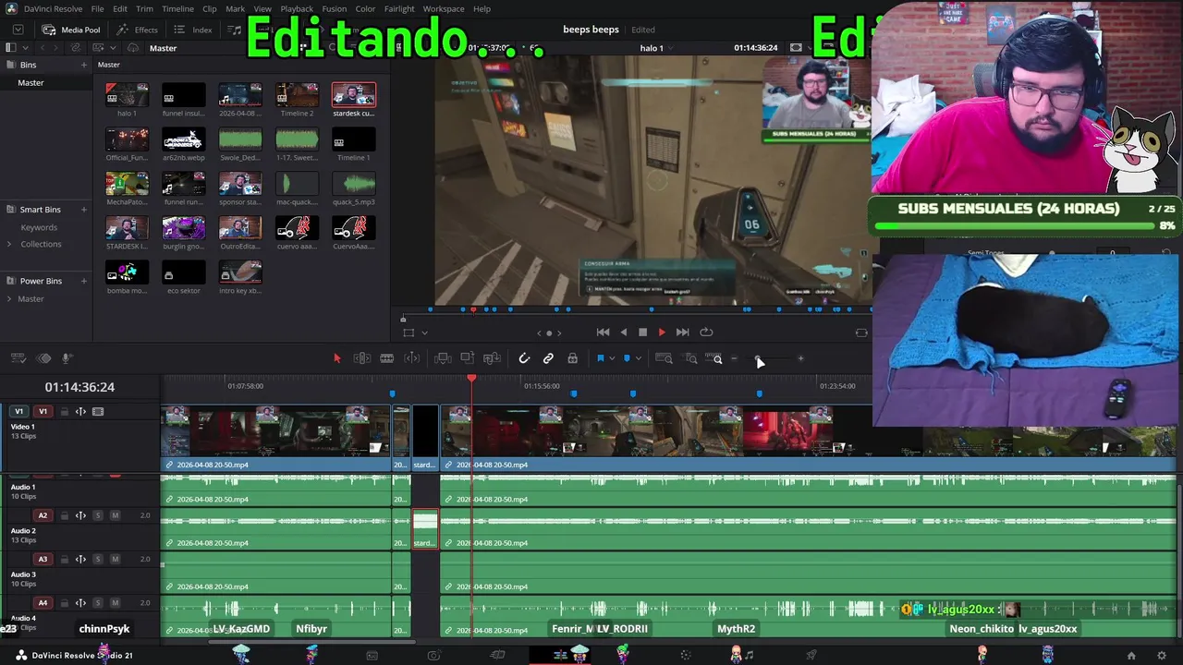Mute the Audio 3 track
Image resolution: width=1183 pixels, height=665 pixels.
coord(115,559)
